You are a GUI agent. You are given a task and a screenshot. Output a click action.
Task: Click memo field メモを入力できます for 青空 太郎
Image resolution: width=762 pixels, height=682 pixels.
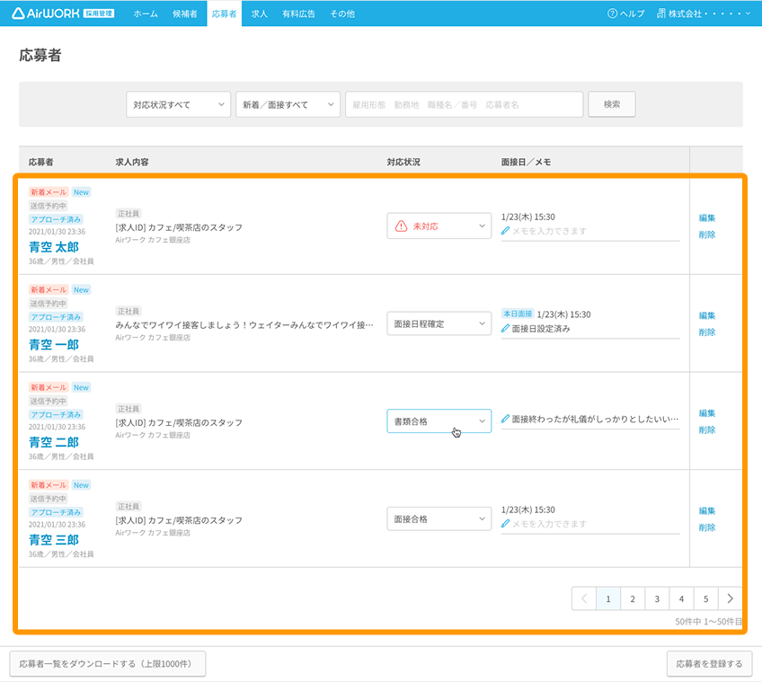pos(590,232)
